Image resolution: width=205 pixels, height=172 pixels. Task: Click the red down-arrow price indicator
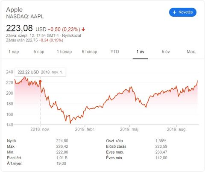tap(83, 29)
